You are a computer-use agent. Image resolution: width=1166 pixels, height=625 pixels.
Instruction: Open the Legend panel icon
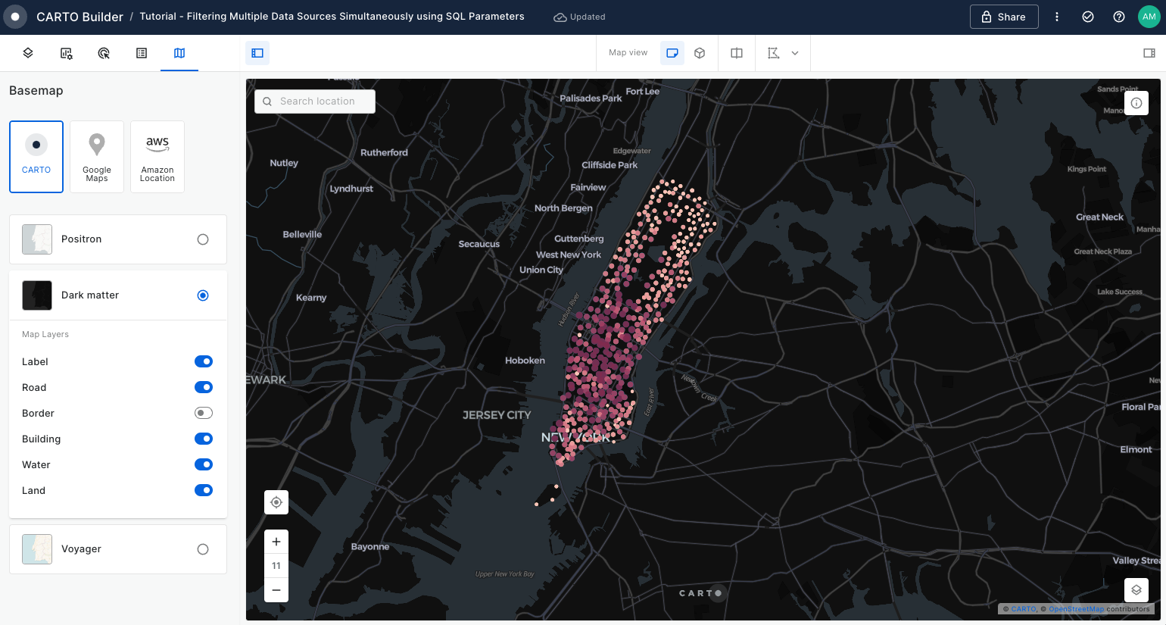pos(142,53)
